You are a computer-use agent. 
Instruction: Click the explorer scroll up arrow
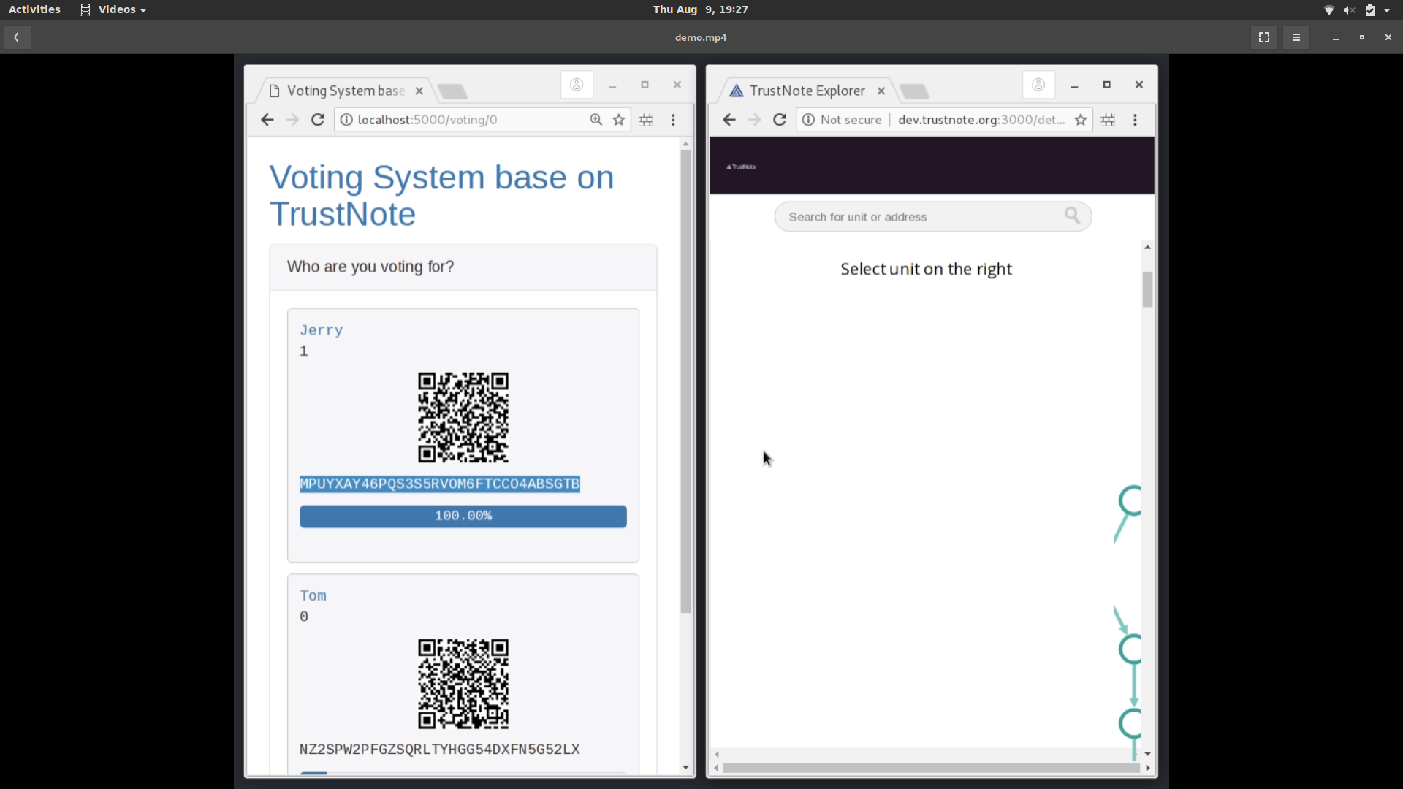point(1147,247)
